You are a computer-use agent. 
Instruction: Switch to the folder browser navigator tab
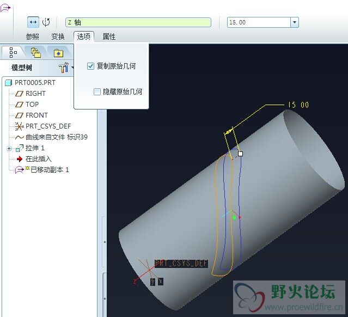pyautogui.click(x=36, y=53)
